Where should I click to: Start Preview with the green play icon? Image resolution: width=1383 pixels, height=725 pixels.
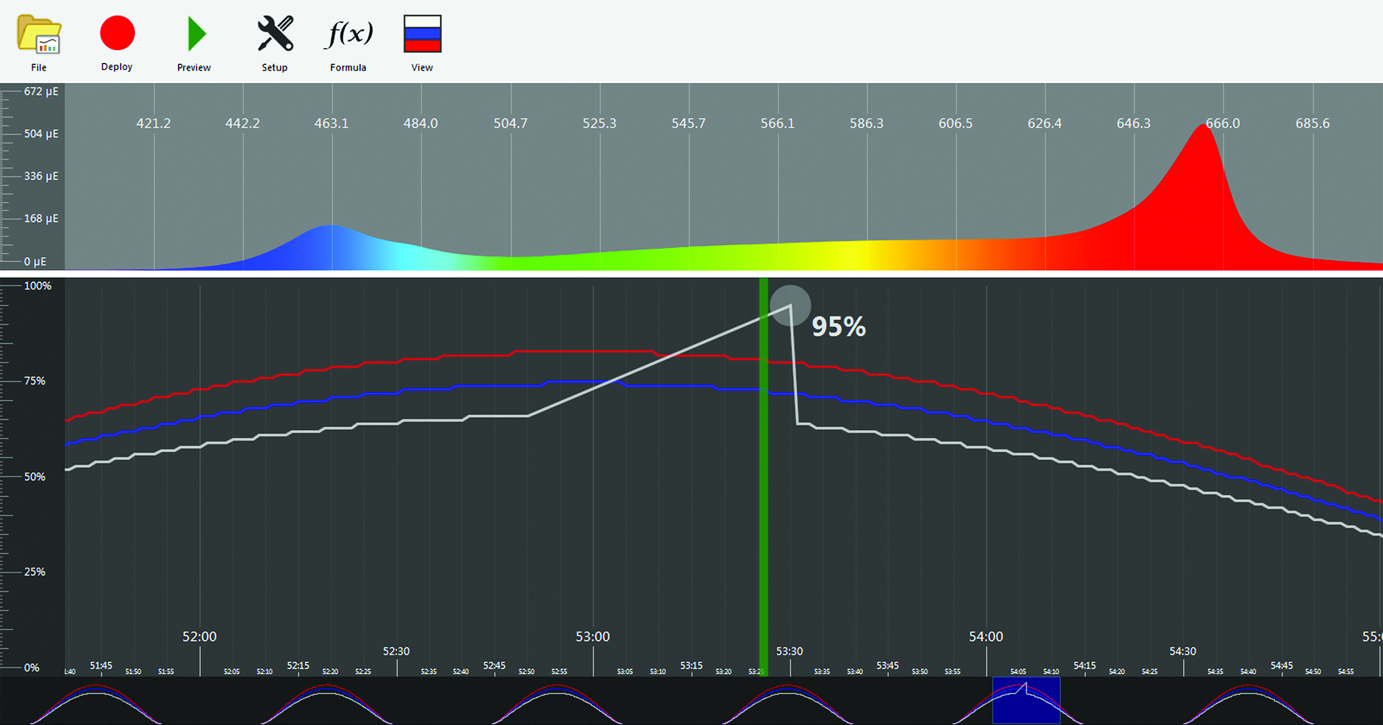[x=194, y=34]
